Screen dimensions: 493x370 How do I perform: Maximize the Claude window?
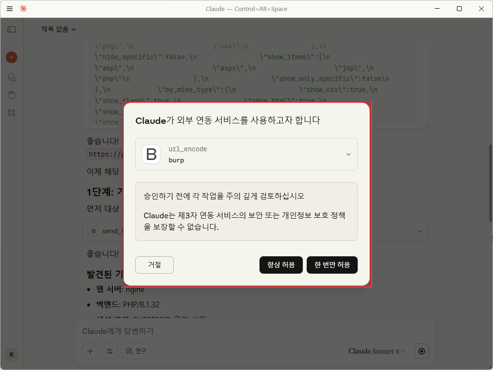[459, 9]
